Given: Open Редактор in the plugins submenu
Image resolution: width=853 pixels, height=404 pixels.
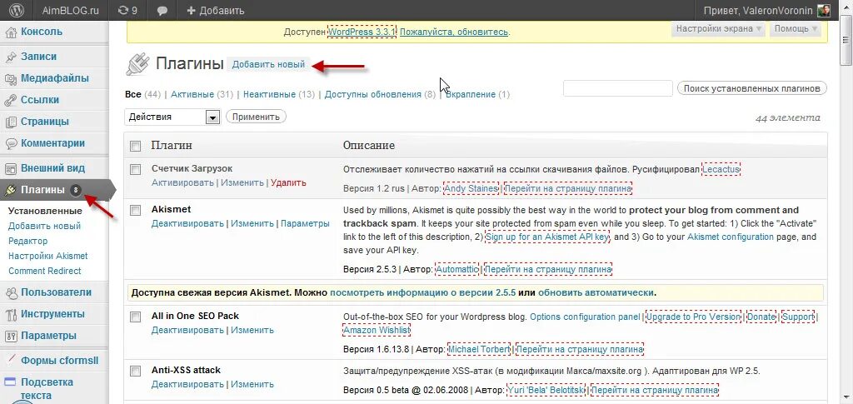Looking at the screenshot, I should pos(27,241).
